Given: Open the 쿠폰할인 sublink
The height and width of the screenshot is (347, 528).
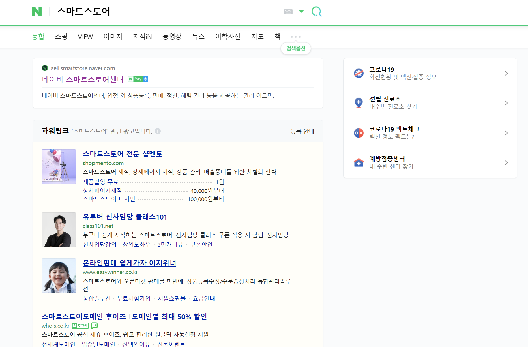Looking at the screenshot, I should coord(201,245).
